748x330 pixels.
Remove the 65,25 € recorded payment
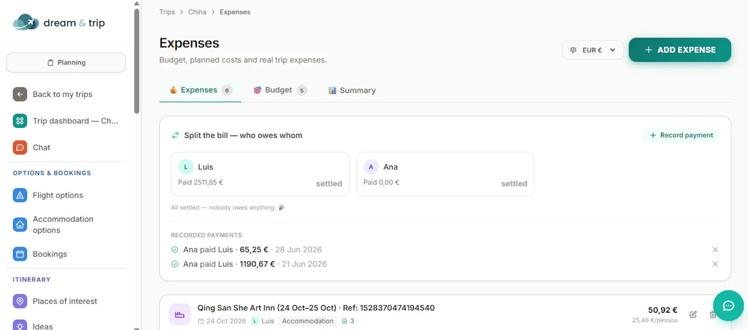pyautogui.click(x=715, y=250)
